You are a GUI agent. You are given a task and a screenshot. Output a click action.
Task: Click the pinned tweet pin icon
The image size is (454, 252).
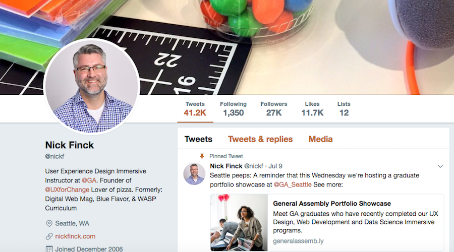click(202, 156)
